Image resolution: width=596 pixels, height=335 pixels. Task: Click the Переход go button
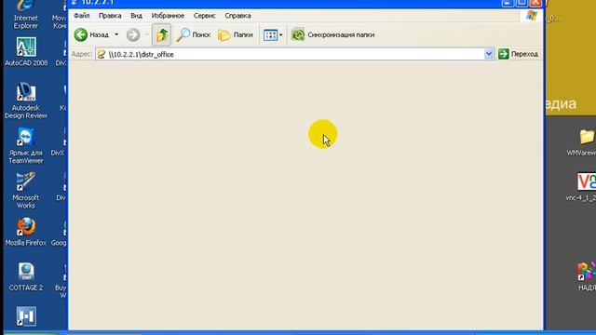tap(519, 54)
